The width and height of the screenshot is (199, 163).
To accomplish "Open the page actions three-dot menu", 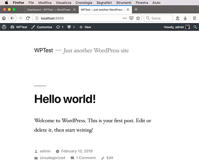I will [x=125, y=18].
